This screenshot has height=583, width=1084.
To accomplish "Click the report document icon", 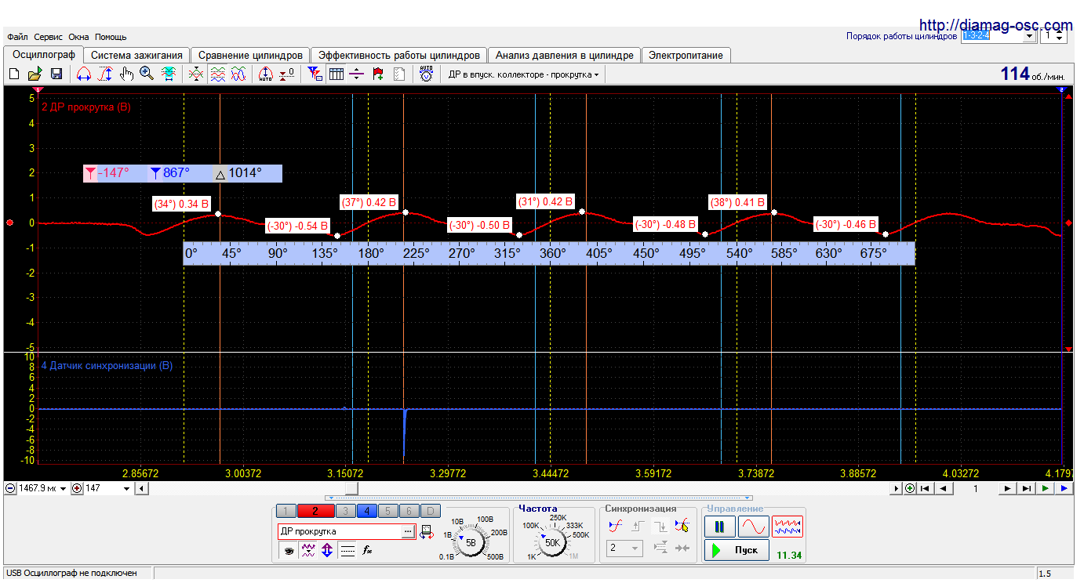I will [x=399, y=74].
